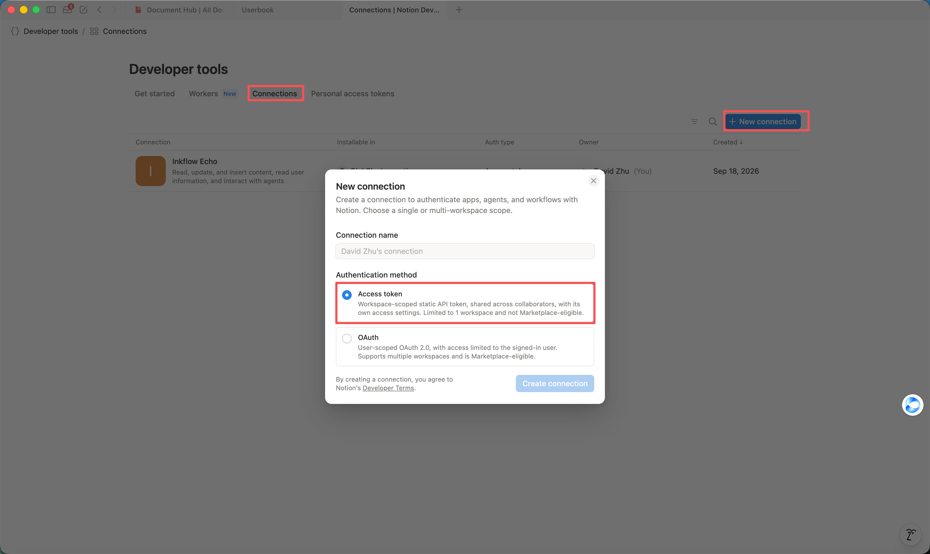This screenshot has width=930, height=554.
Task: Select the Connections tab
Action: [x=275, y=94]
